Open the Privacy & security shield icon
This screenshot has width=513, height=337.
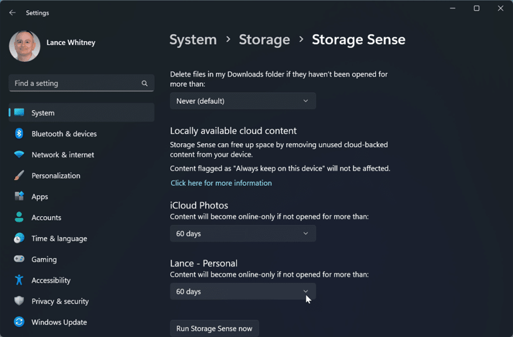[19, 301]
